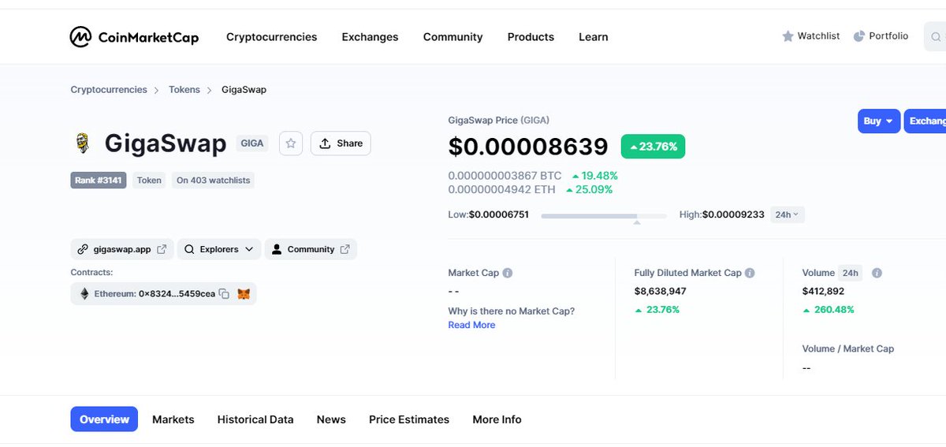Open the Community nav menu
The width and height of the screenshot is (946, 447).
[x=453, y=37]
